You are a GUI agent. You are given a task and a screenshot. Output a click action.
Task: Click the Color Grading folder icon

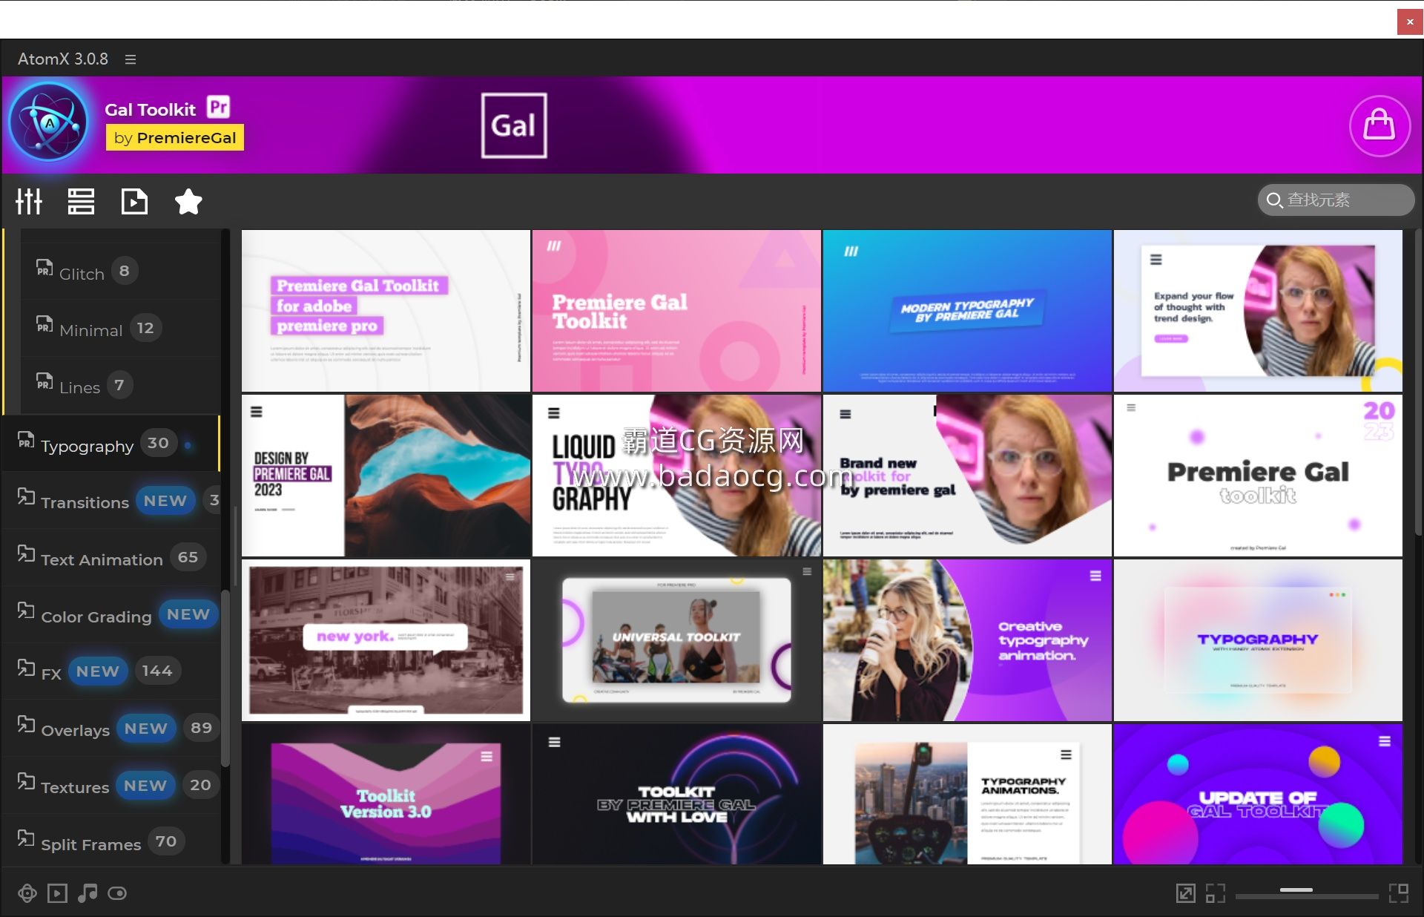pos(26,611)
